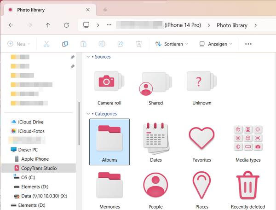Open the People category
Viewport: 276px width, 210px height.
[155, 190]
